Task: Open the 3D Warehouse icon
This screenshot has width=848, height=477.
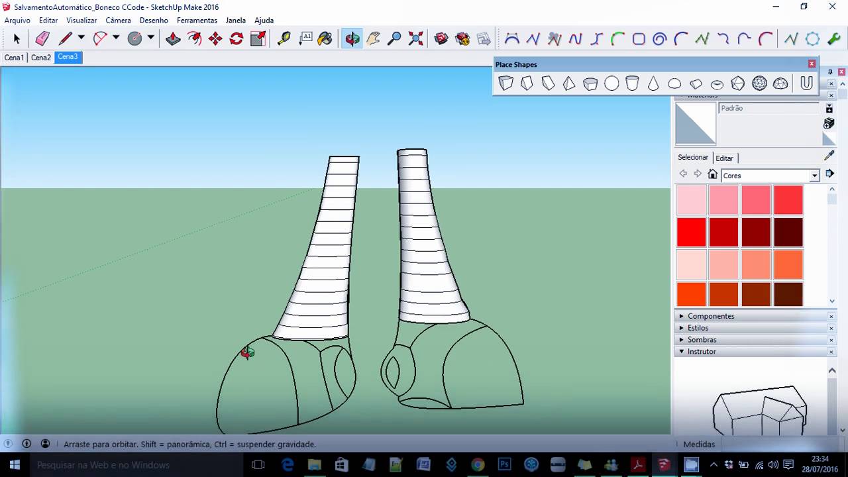Action: [x=441, y=38]
